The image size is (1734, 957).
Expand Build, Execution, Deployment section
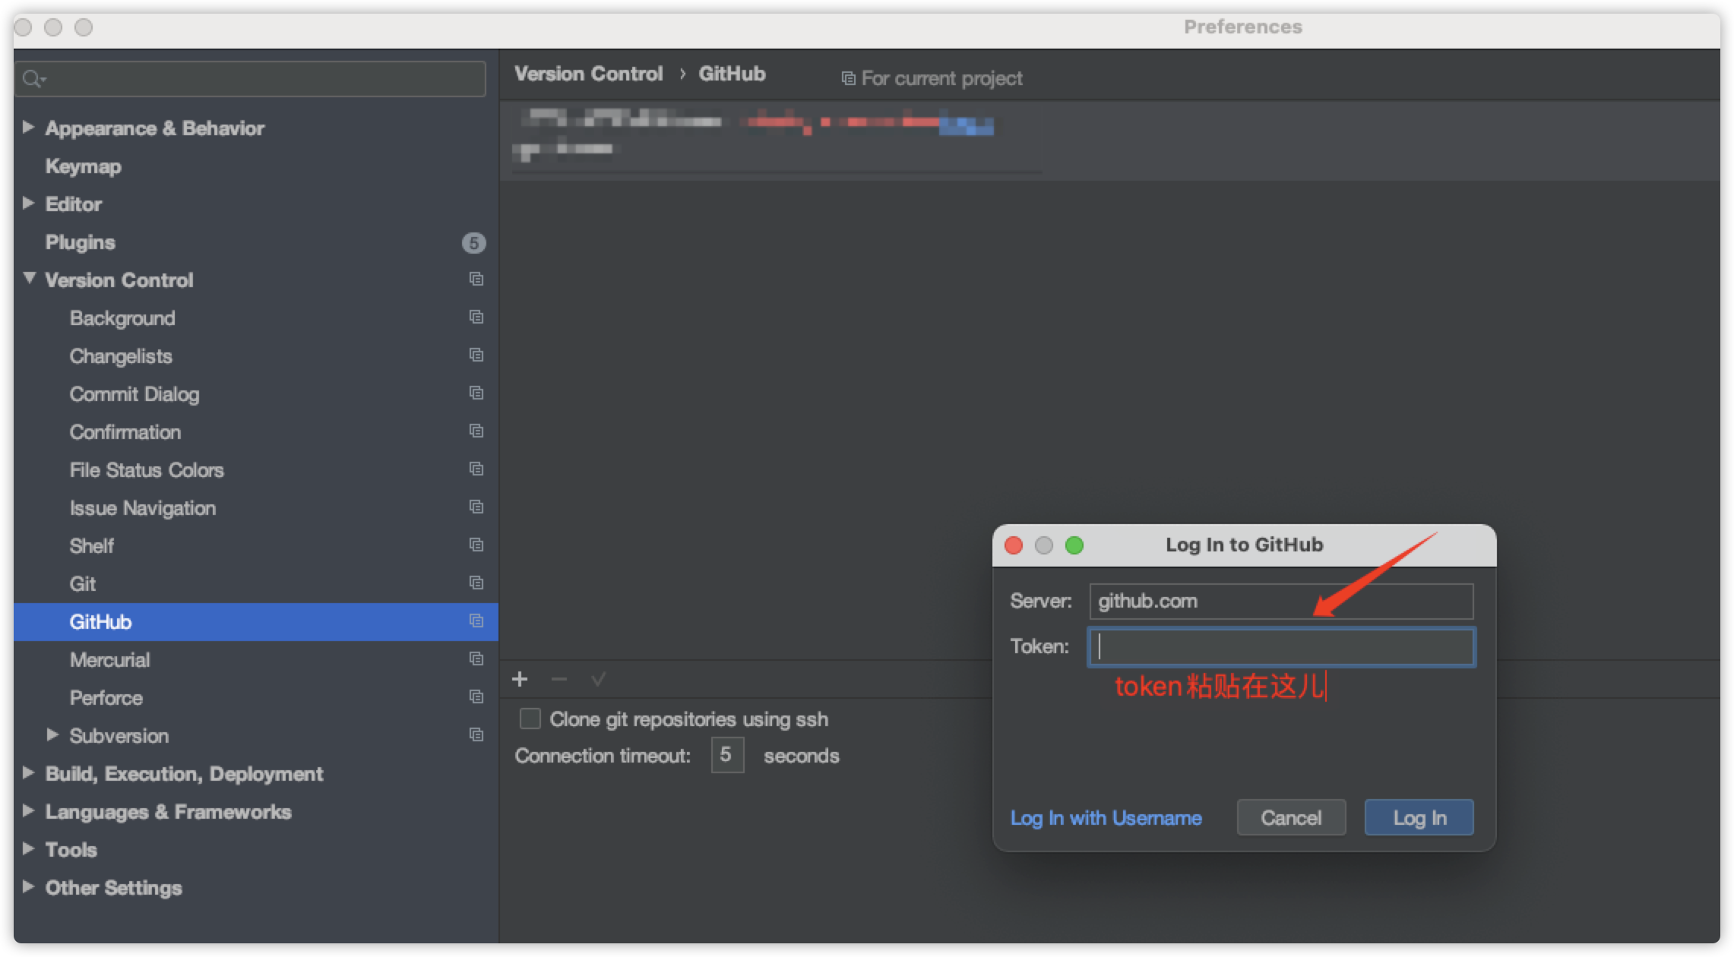coord(29,773)
